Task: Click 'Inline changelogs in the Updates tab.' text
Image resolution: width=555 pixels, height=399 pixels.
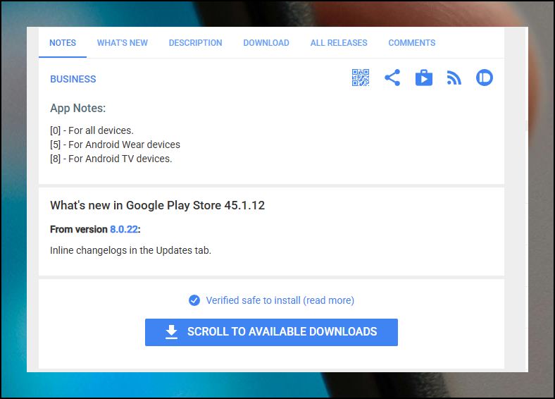Action: pyautogui.click(x=130, y=250)
